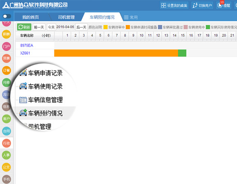Screen dimensions: 237x184
Task: Open the 订餐 sidebar icon
Action: 7,70
